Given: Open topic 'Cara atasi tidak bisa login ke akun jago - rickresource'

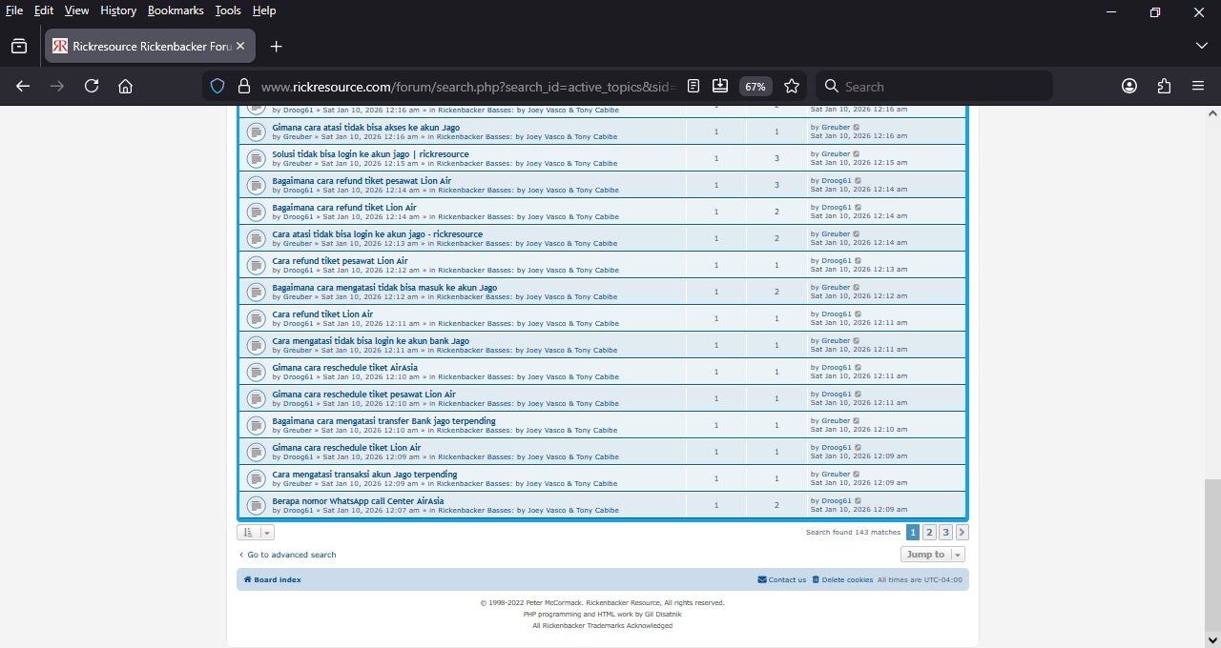Looking at the screenshot, I should click(378, 233).
